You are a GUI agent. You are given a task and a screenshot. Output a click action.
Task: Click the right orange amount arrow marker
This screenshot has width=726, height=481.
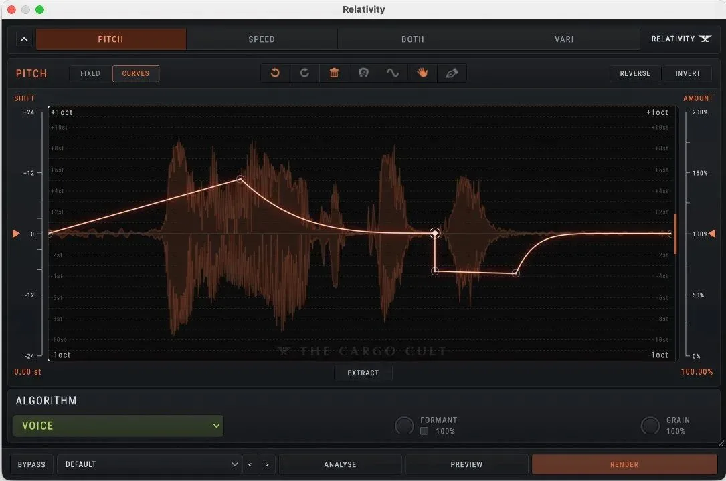click(x=712, y=234)
